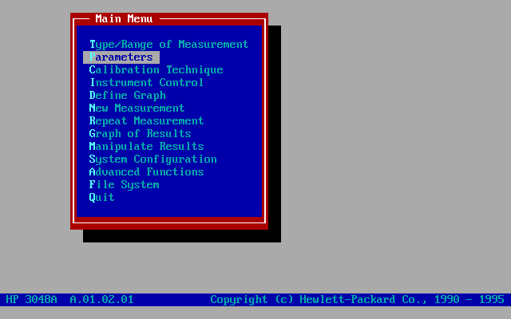Choose Repeat Measurement entry
This screenshot has height=319, width=511.
pyautogui.click(x=147, y=120)
